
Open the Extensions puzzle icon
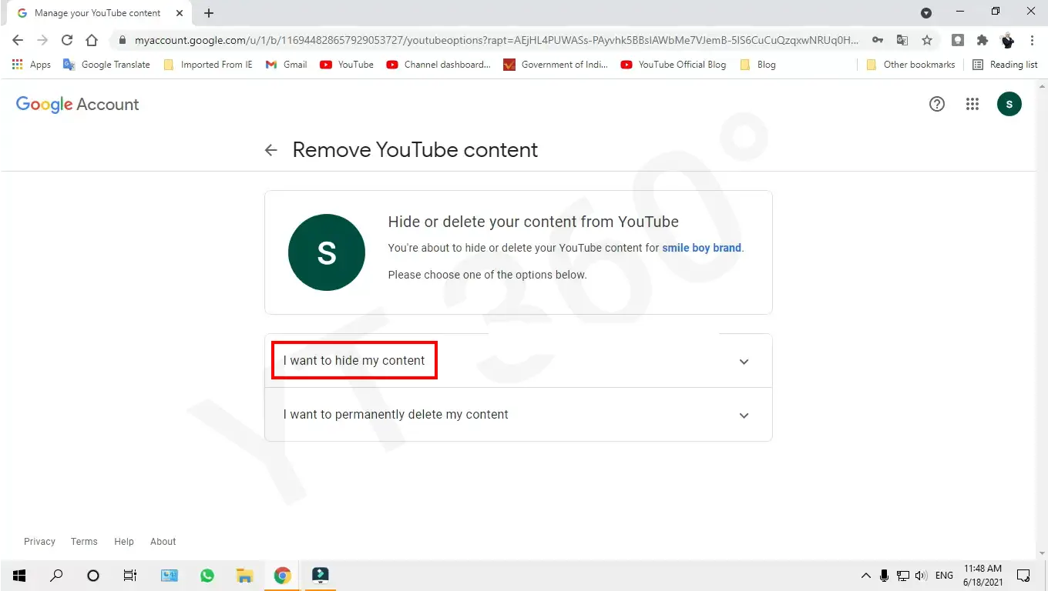pyautogui.click(x=982, y=40)
